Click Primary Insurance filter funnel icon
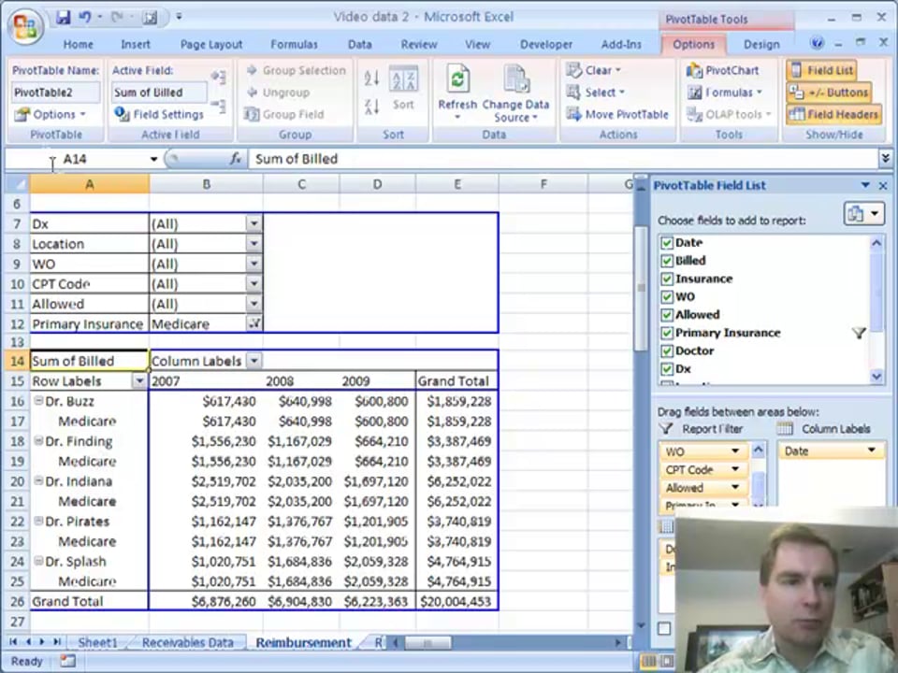This screenshot has width=898, height=673. 859,333
